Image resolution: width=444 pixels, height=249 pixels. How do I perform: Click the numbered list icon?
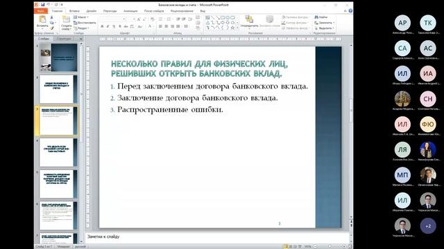point(169,19)
